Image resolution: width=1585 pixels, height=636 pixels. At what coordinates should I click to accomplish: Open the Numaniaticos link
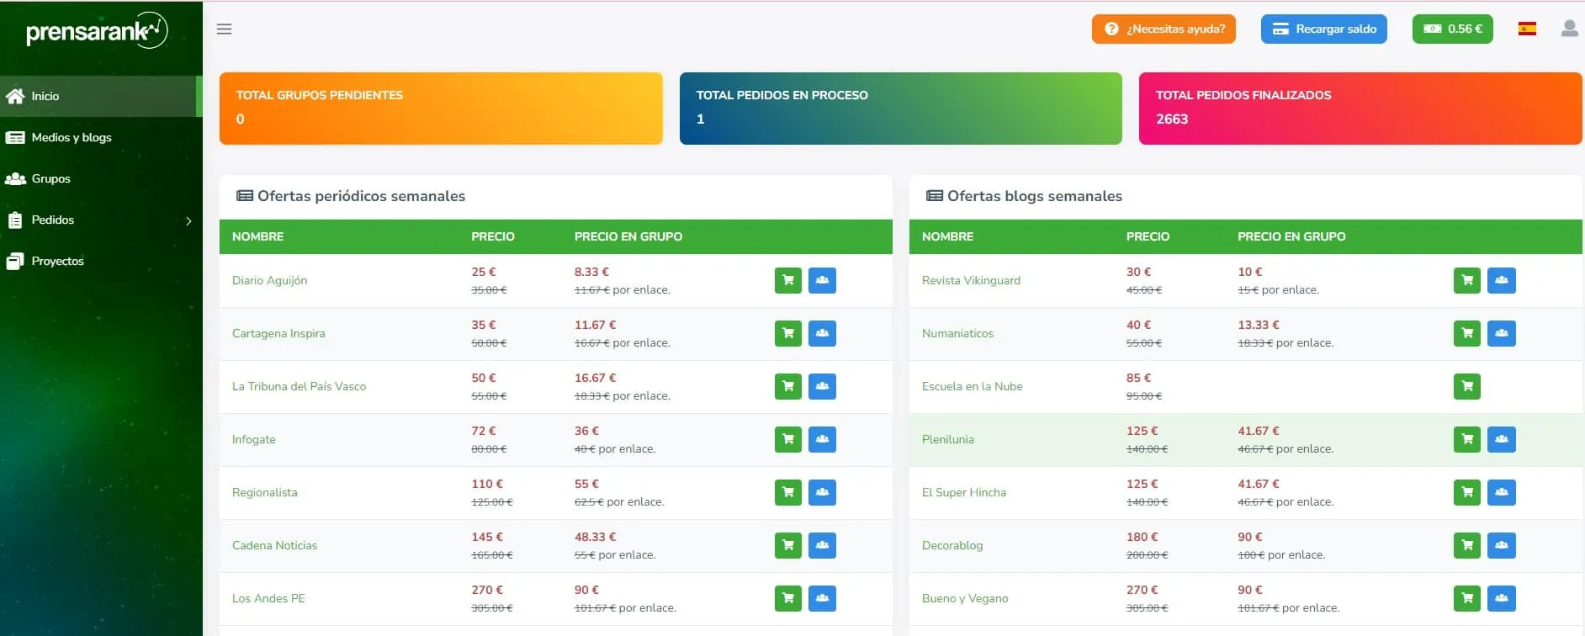click(x=957, y=333)
